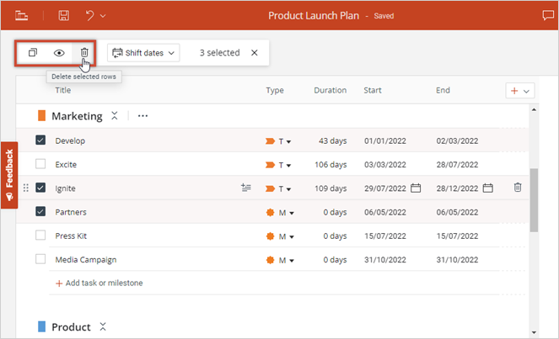Uncheck the Develop row checkbox
The image size is (559, 339).
coord(40,140)
